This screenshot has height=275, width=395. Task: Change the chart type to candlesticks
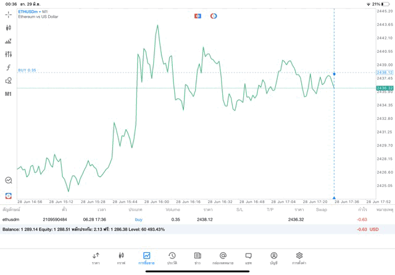point(9,28)
